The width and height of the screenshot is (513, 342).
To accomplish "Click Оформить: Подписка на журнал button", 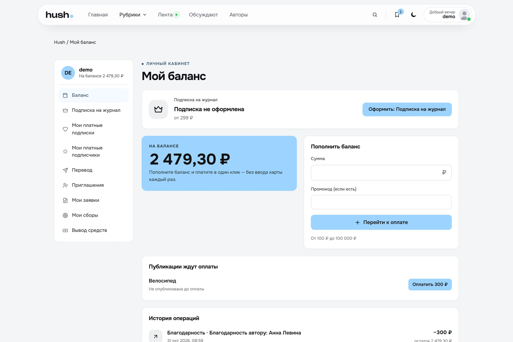I will coord(407,109).
